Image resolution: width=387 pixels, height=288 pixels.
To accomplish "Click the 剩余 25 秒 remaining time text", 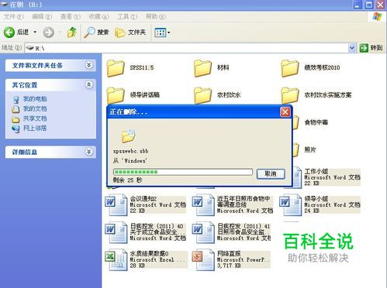I will click(x=127, y=180).
